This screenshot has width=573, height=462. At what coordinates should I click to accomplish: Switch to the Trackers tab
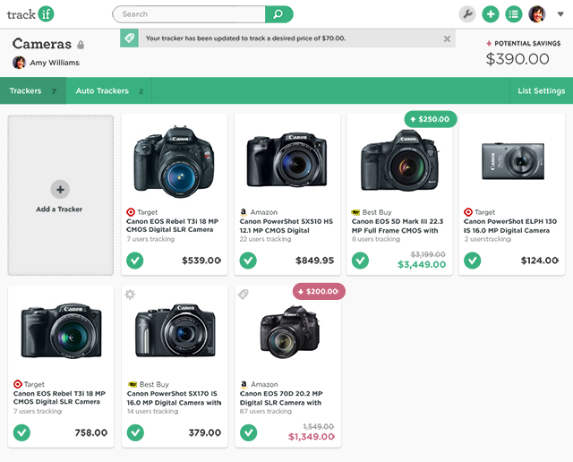(33, 90)
